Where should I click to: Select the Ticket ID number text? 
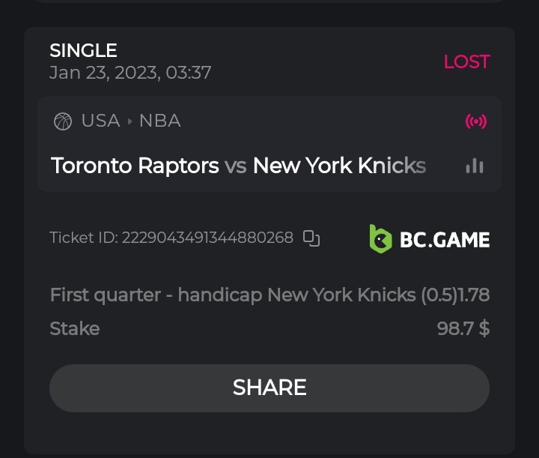point(207,238)
